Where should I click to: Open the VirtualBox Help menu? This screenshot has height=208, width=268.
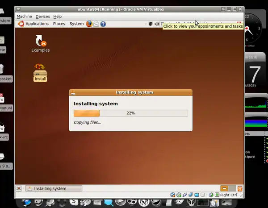coord(58,17)
